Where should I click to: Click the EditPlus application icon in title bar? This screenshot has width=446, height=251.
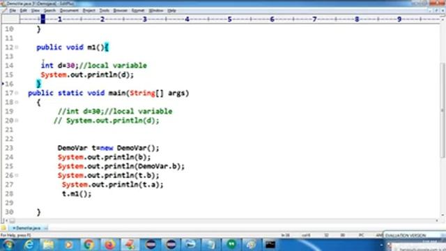click(3, 3)
